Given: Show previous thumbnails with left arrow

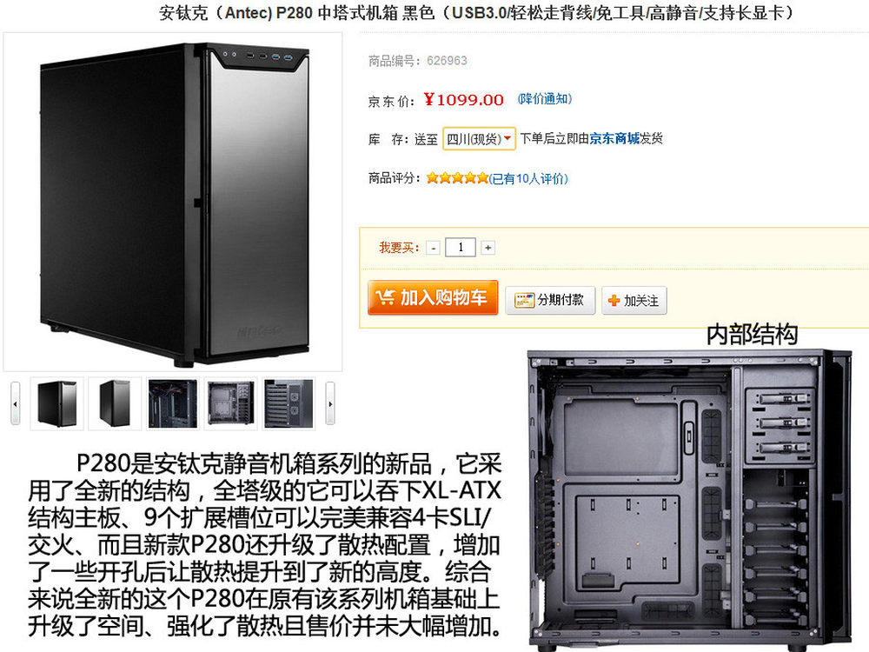Looking at the screenshot, I should 16,403.
